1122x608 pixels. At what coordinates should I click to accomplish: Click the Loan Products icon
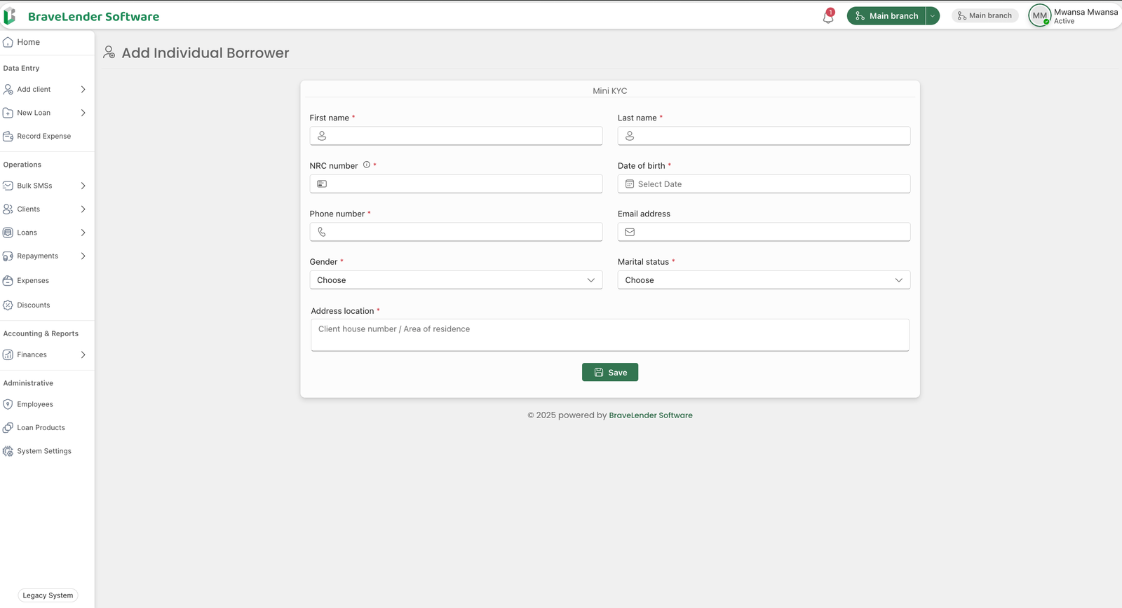point(8,428)
